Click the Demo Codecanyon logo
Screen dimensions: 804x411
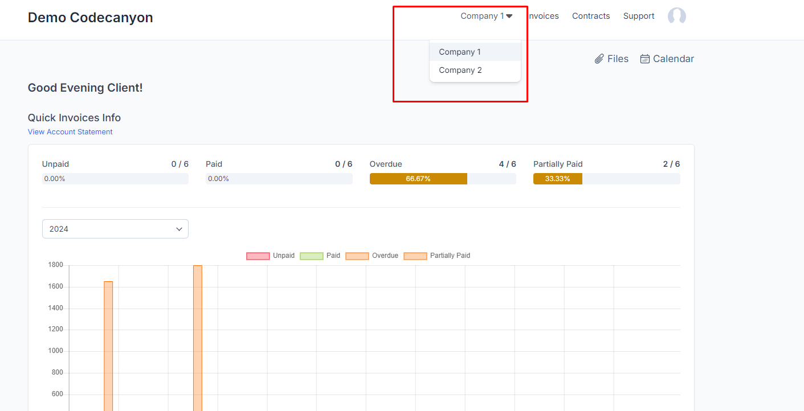pyautogui.click(x=90, y=17)
